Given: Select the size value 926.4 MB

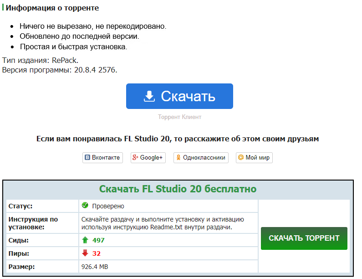Looking at the screenshot, I should click(95, 267).
